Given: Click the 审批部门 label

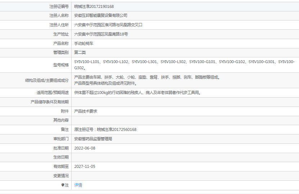Looking at the screenshot, I should (x=61, y=139).
